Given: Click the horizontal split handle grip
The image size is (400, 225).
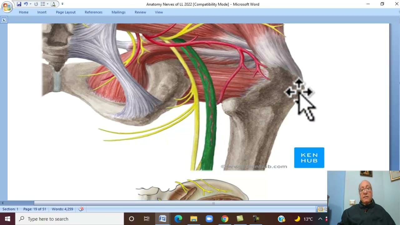Looking at the screenshot, I should 213,203.
